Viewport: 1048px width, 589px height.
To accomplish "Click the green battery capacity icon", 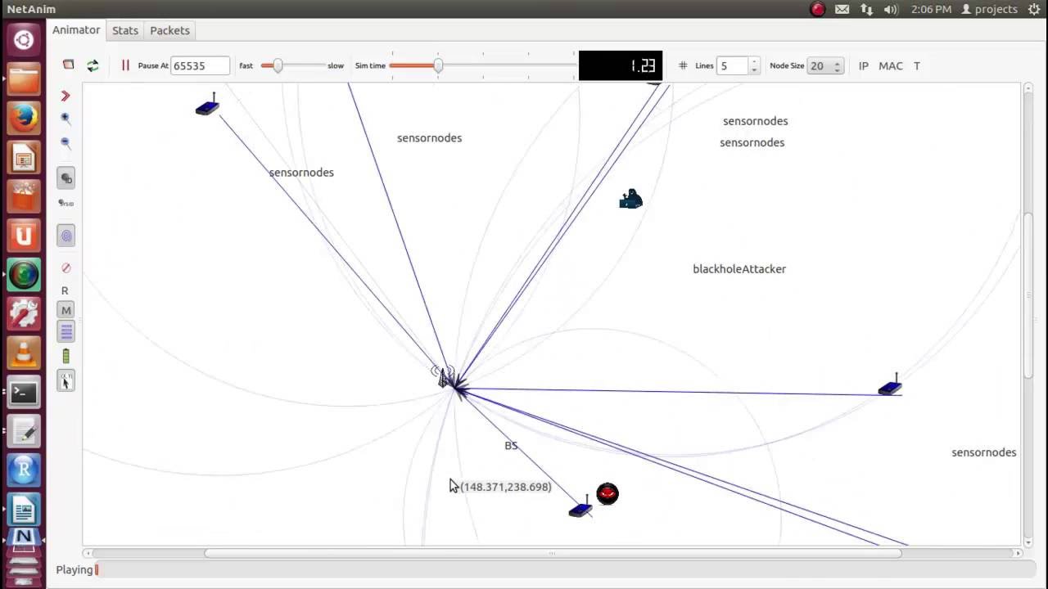I will click(x=66, y=356).
